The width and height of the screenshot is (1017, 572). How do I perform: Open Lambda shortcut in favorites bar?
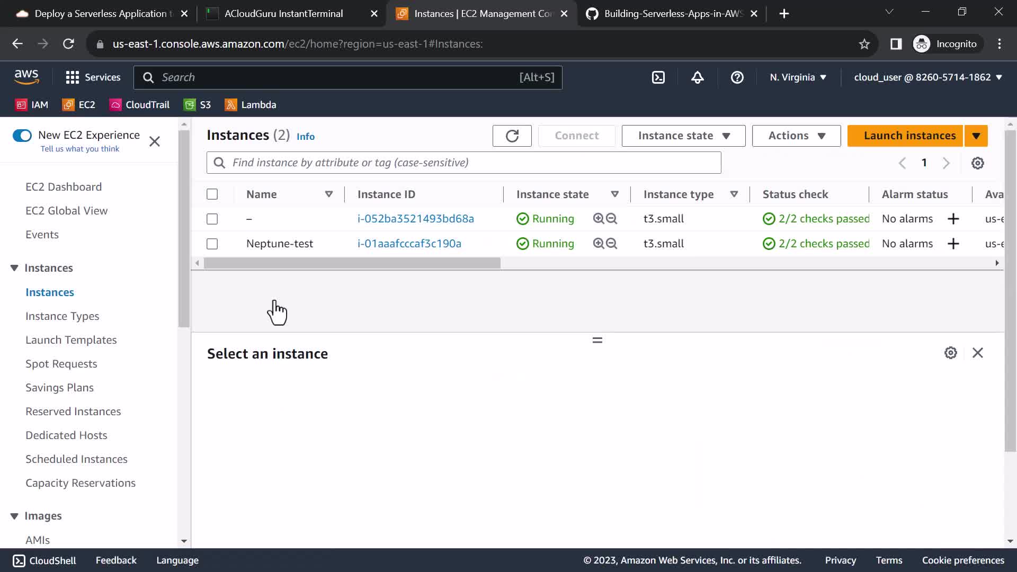[x=251, y=105]
